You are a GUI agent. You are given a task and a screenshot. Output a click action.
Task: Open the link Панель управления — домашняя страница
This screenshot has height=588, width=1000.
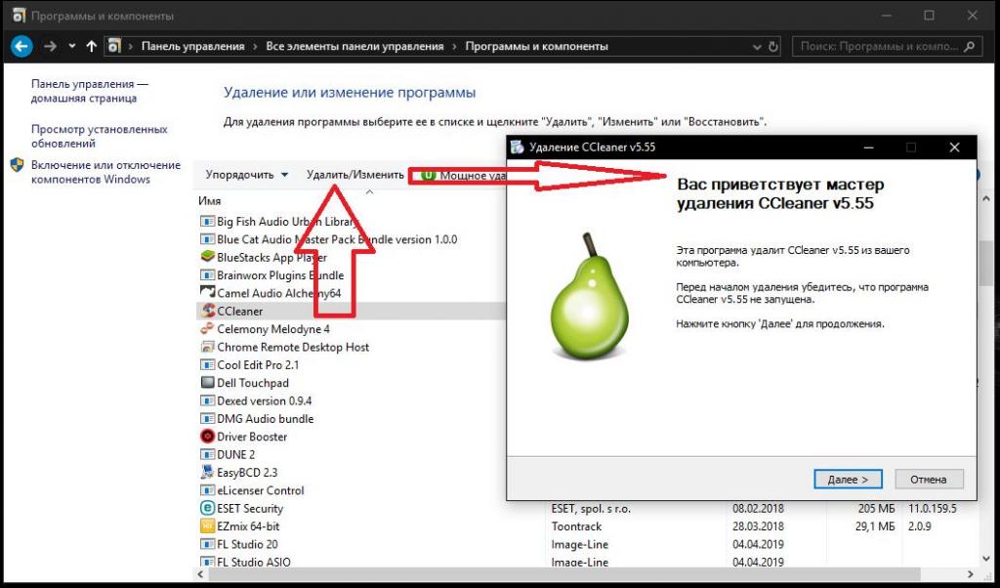point(89,91)
